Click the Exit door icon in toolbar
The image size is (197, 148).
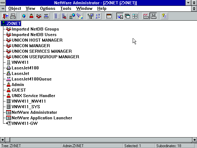pos(6,16)
